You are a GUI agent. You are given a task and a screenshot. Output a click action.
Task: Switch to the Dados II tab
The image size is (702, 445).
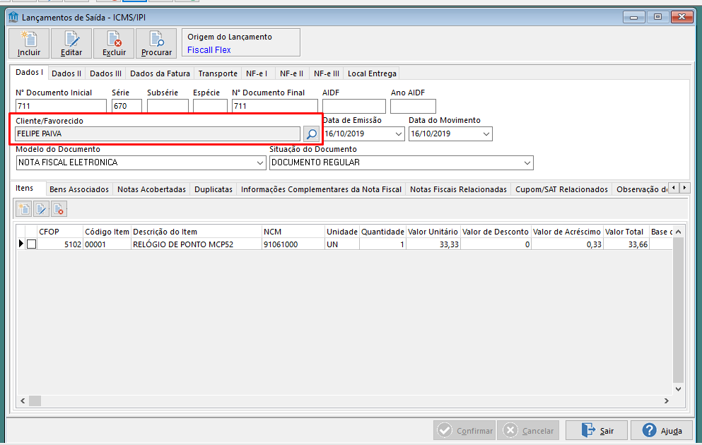[66, 73]
